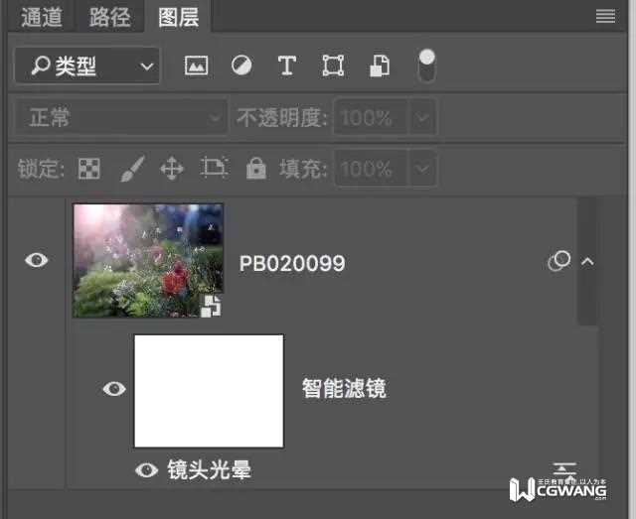Open the 正常 blend mode dropdown
This screenshot has height=519, width=636.
tap(121, 117)
